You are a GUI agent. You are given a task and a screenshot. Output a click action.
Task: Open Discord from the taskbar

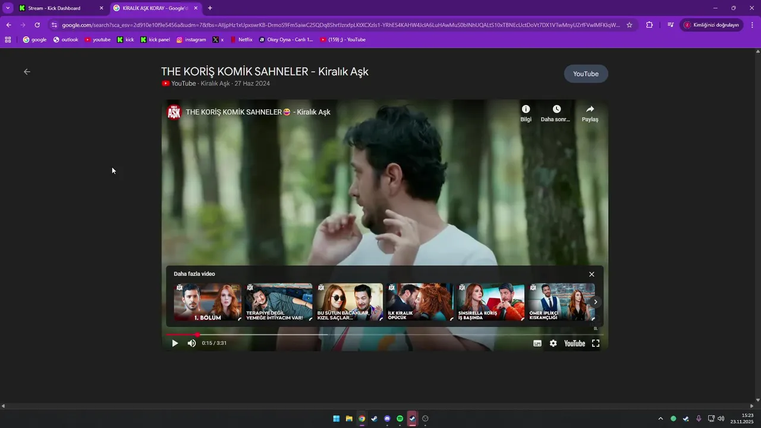click(x=387, y=418)
